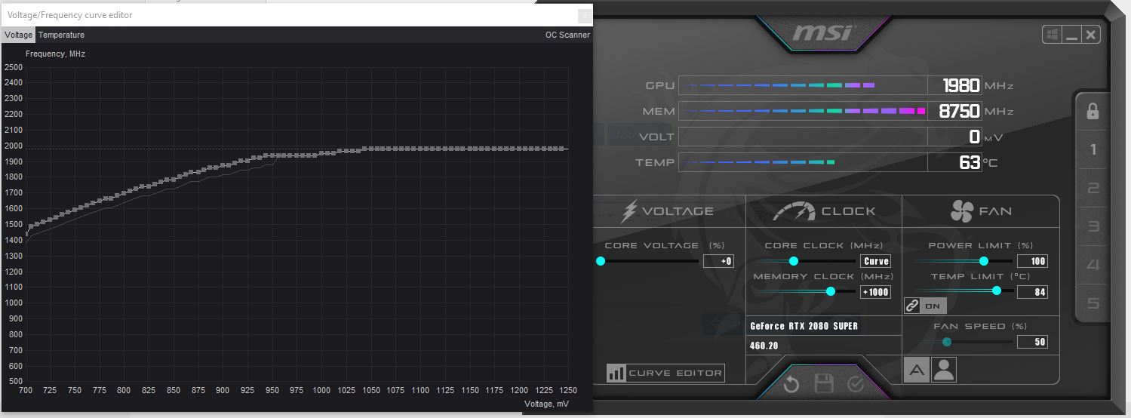Click the GPU clock 1980 MHz readout

pos(954,85)
